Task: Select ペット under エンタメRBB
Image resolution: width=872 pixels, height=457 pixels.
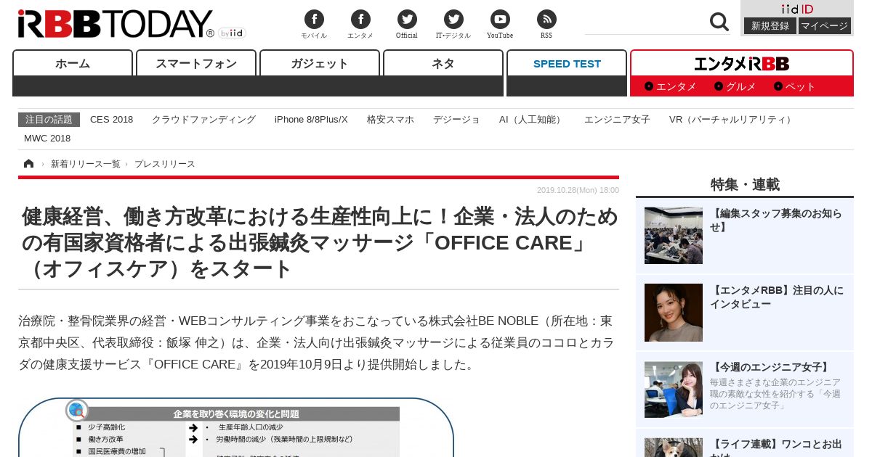Action: point(795,86)
